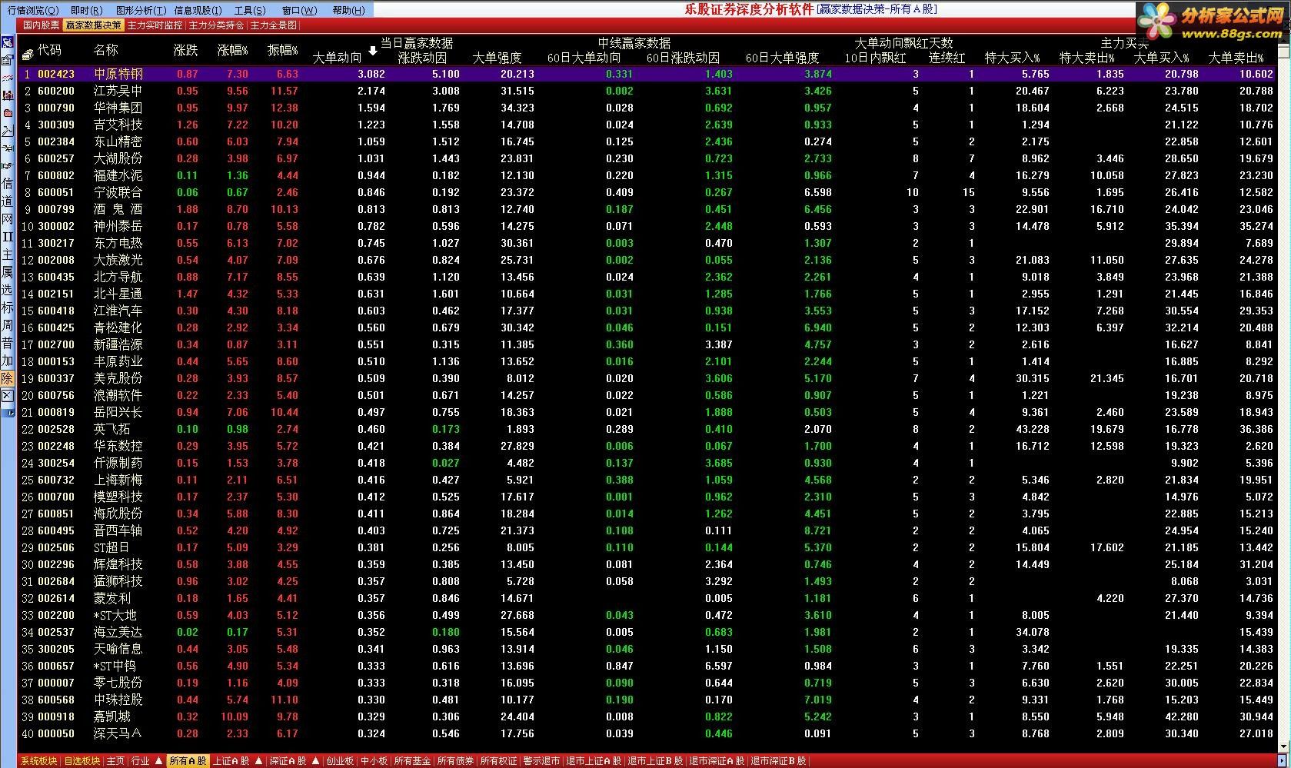
Task: Click the red folder icon in left sidebar
Action: (7, 113)
